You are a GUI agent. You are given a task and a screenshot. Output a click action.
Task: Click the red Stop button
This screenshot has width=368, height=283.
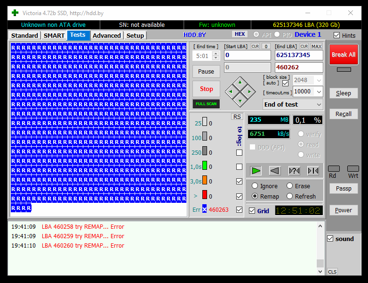[x=206, y=89]
